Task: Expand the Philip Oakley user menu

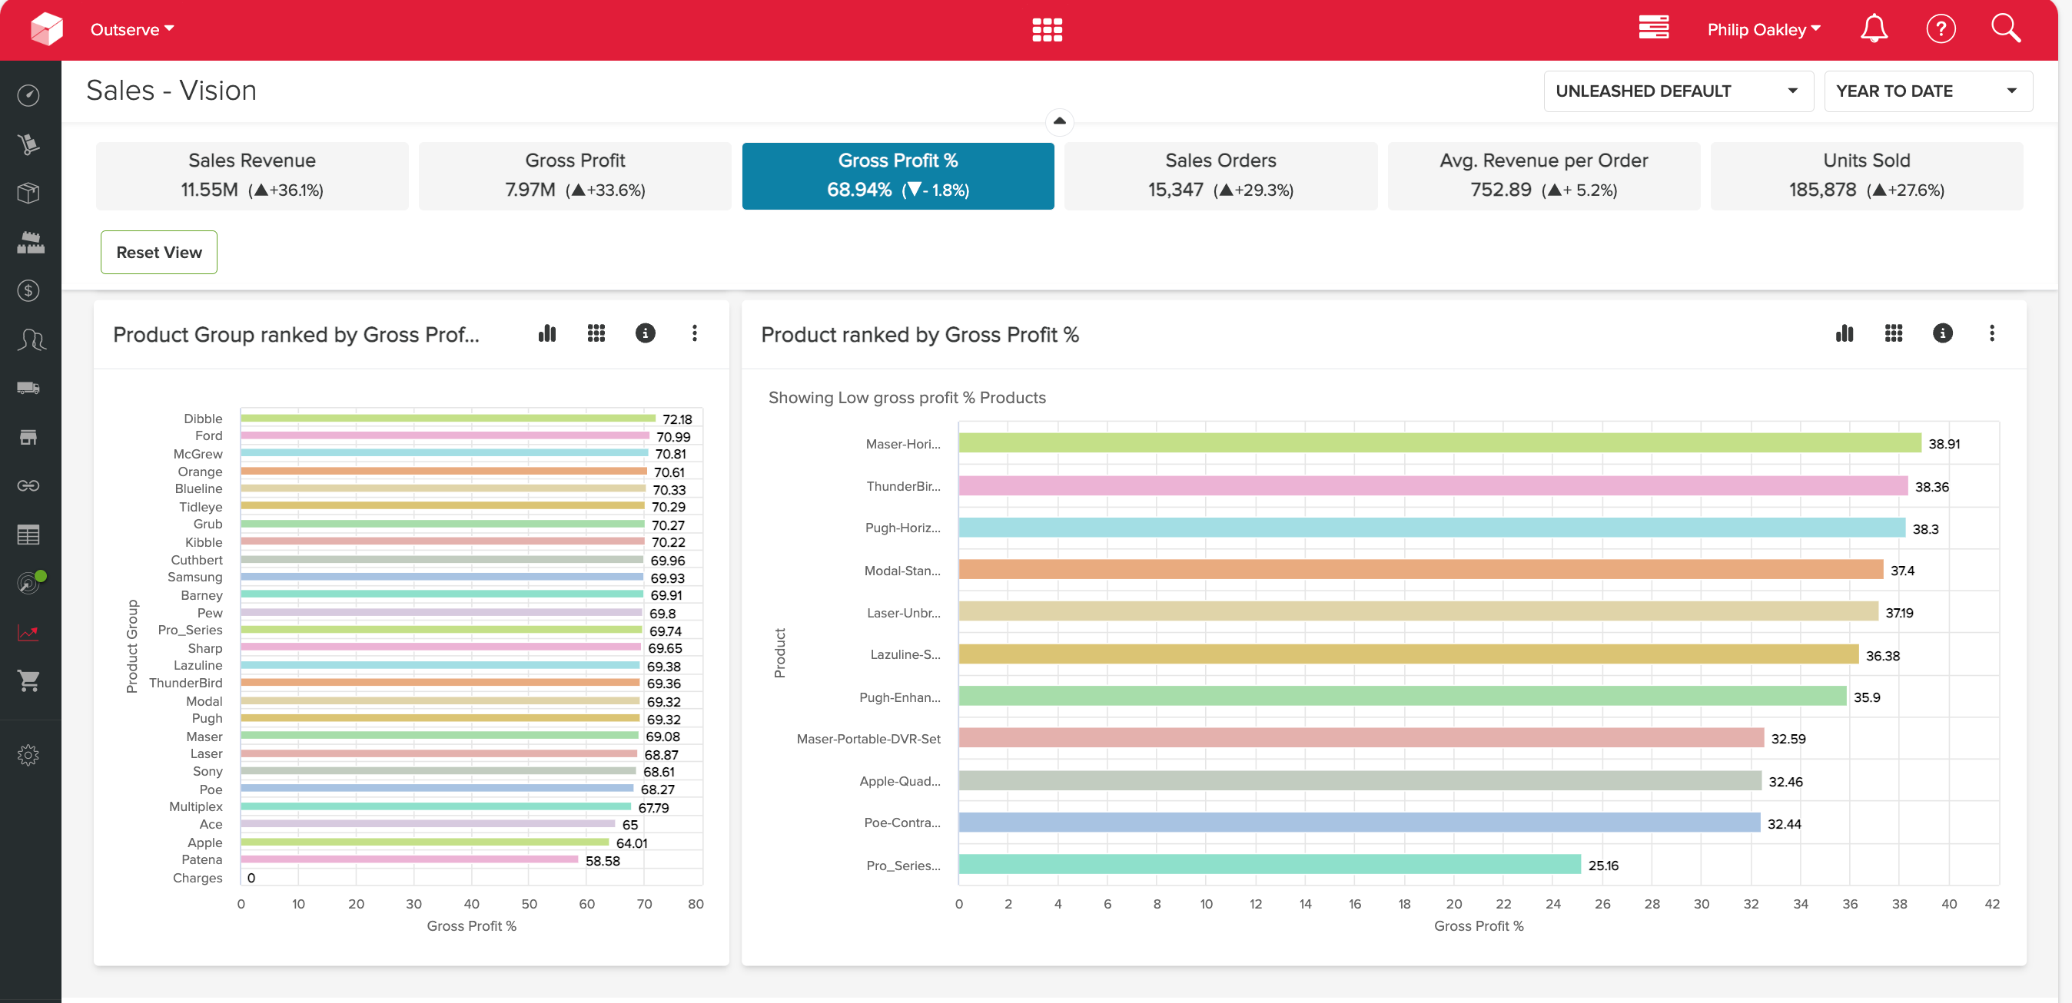Action: (1763, 30)
